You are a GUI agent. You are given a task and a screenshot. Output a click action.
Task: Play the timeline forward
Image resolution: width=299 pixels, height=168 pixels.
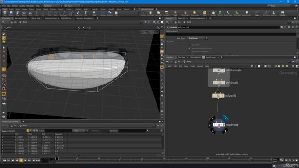click(x=25, y=161)
